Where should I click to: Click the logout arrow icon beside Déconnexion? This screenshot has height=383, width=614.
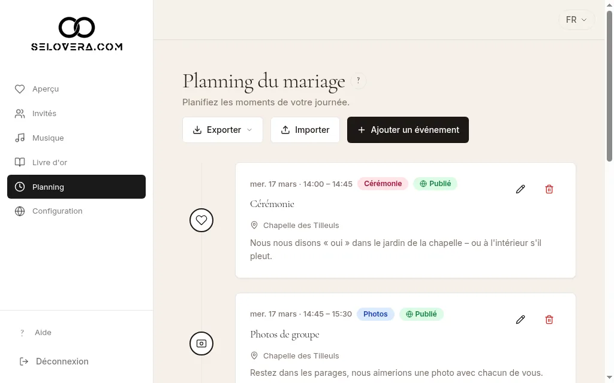(24, 361)
